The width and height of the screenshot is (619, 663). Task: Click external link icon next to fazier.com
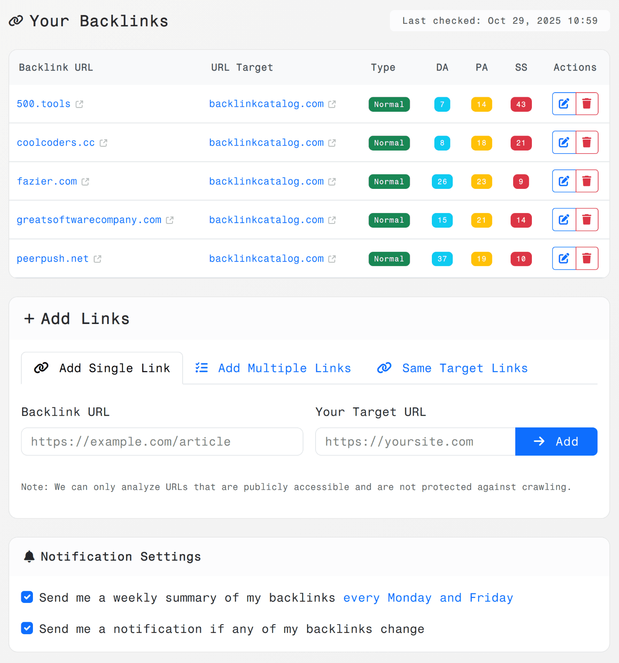click(x=85, y=181)
